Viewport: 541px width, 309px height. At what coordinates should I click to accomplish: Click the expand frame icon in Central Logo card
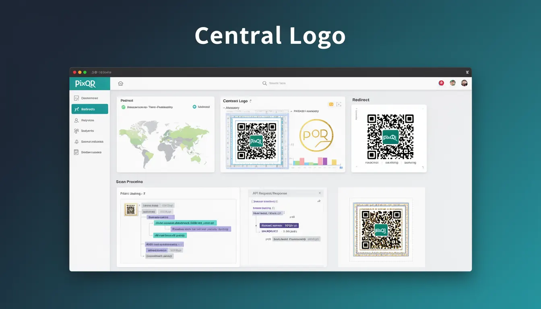pos(339,104)
